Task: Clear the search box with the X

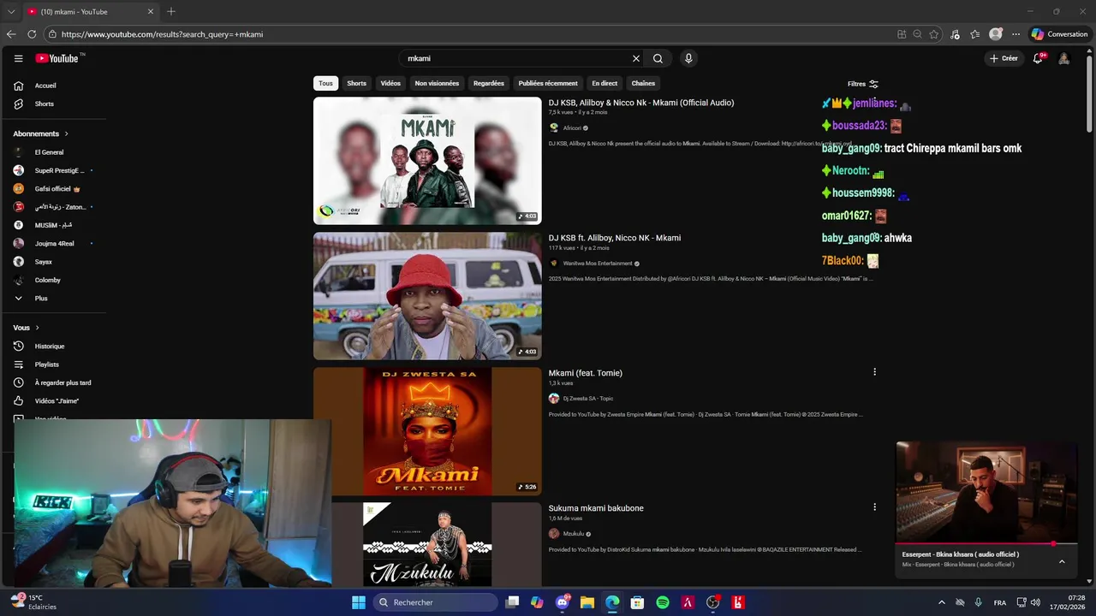Action: tap(636, 58)
